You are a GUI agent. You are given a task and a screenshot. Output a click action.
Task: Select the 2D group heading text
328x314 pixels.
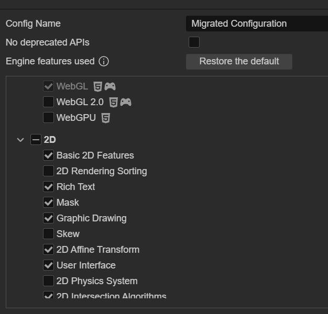[50, 140]
